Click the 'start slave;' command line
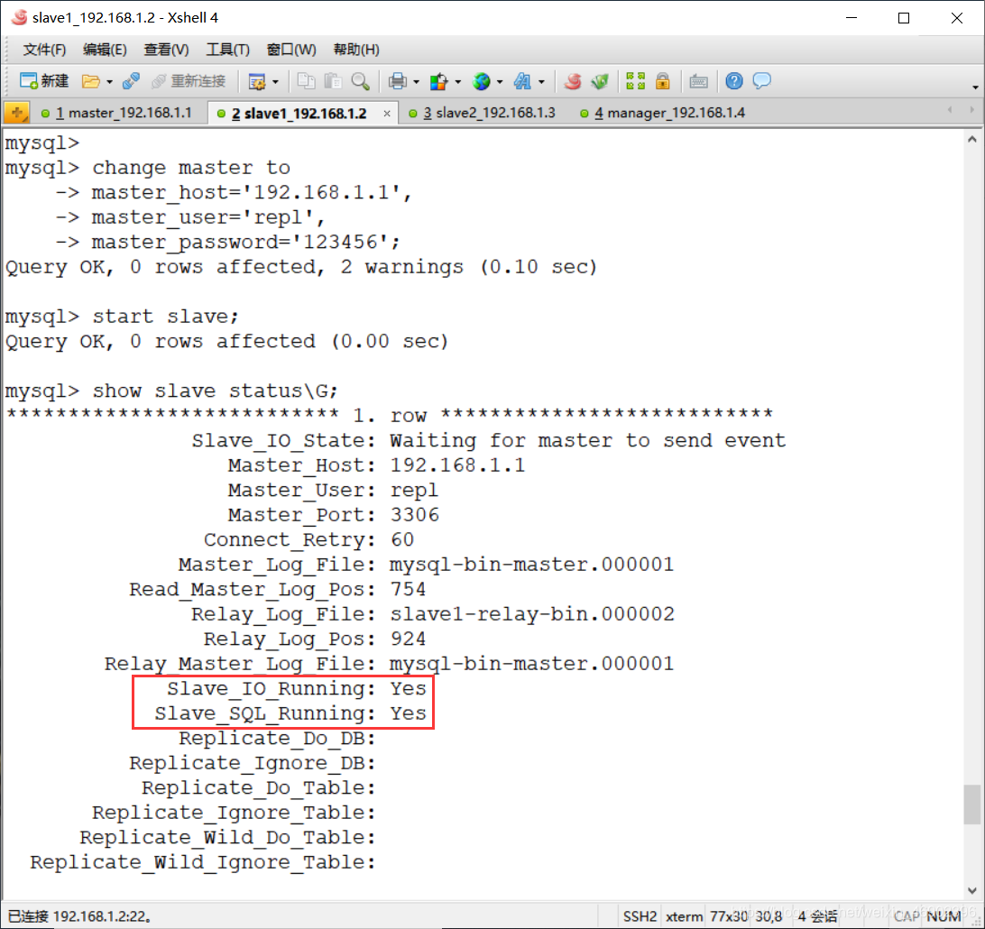Viewport: 985px width, 929px height. (x=165, y=317)
